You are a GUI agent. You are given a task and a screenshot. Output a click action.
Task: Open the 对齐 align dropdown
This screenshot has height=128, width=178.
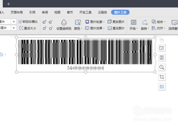(x=158, y=28)
